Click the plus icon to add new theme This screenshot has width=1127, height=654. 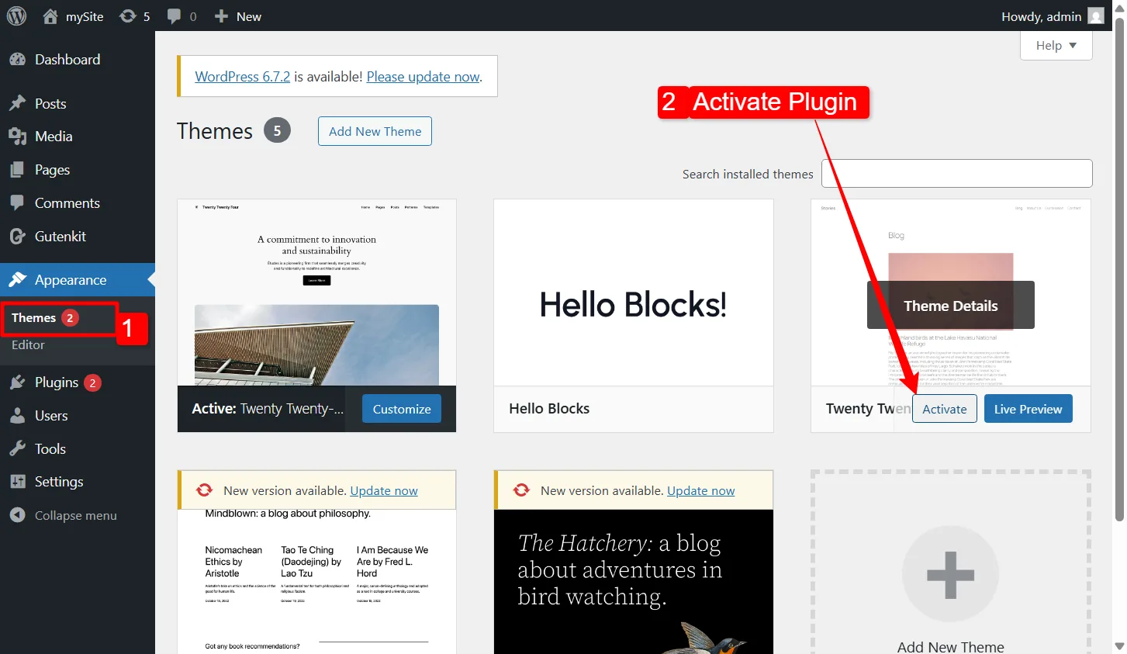tap(950, 575)
